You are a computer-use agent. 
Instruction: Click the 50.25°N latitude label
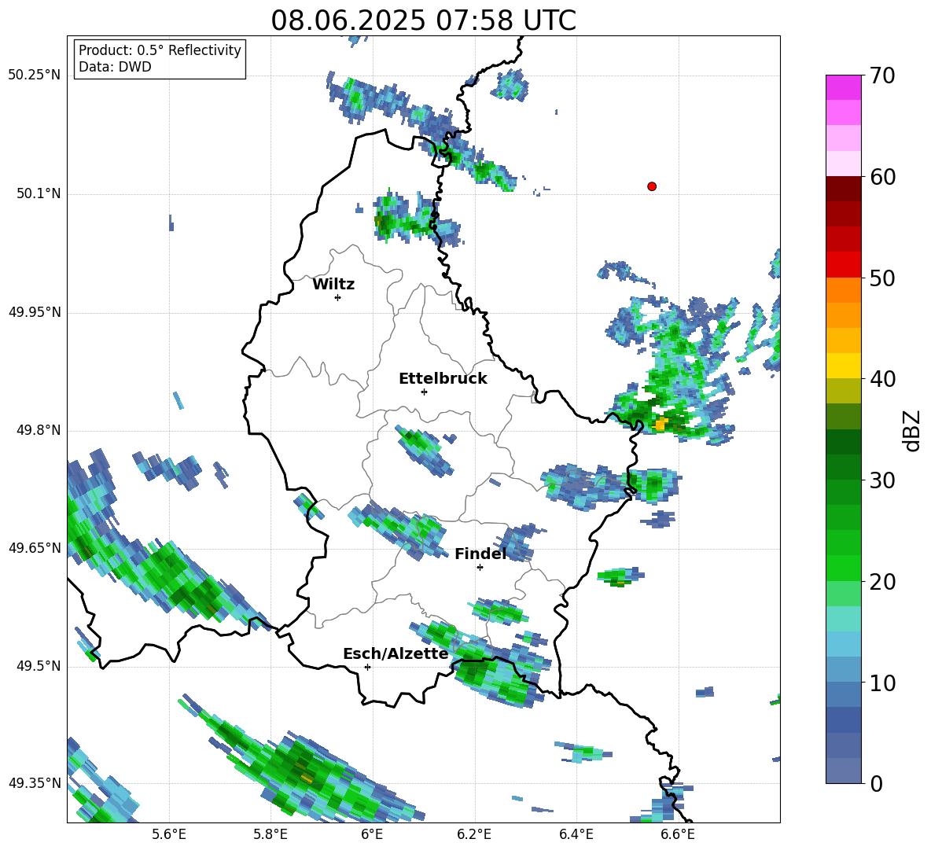point(35,75)
